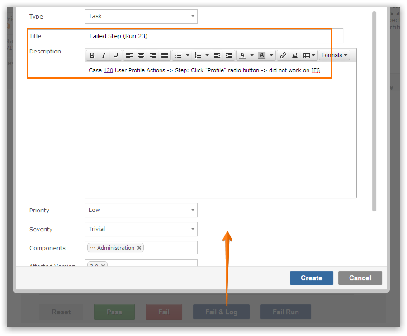The height and width of the screenshot is (336, 407).
Task: Open the background color picker arrow
Action: 271,55
